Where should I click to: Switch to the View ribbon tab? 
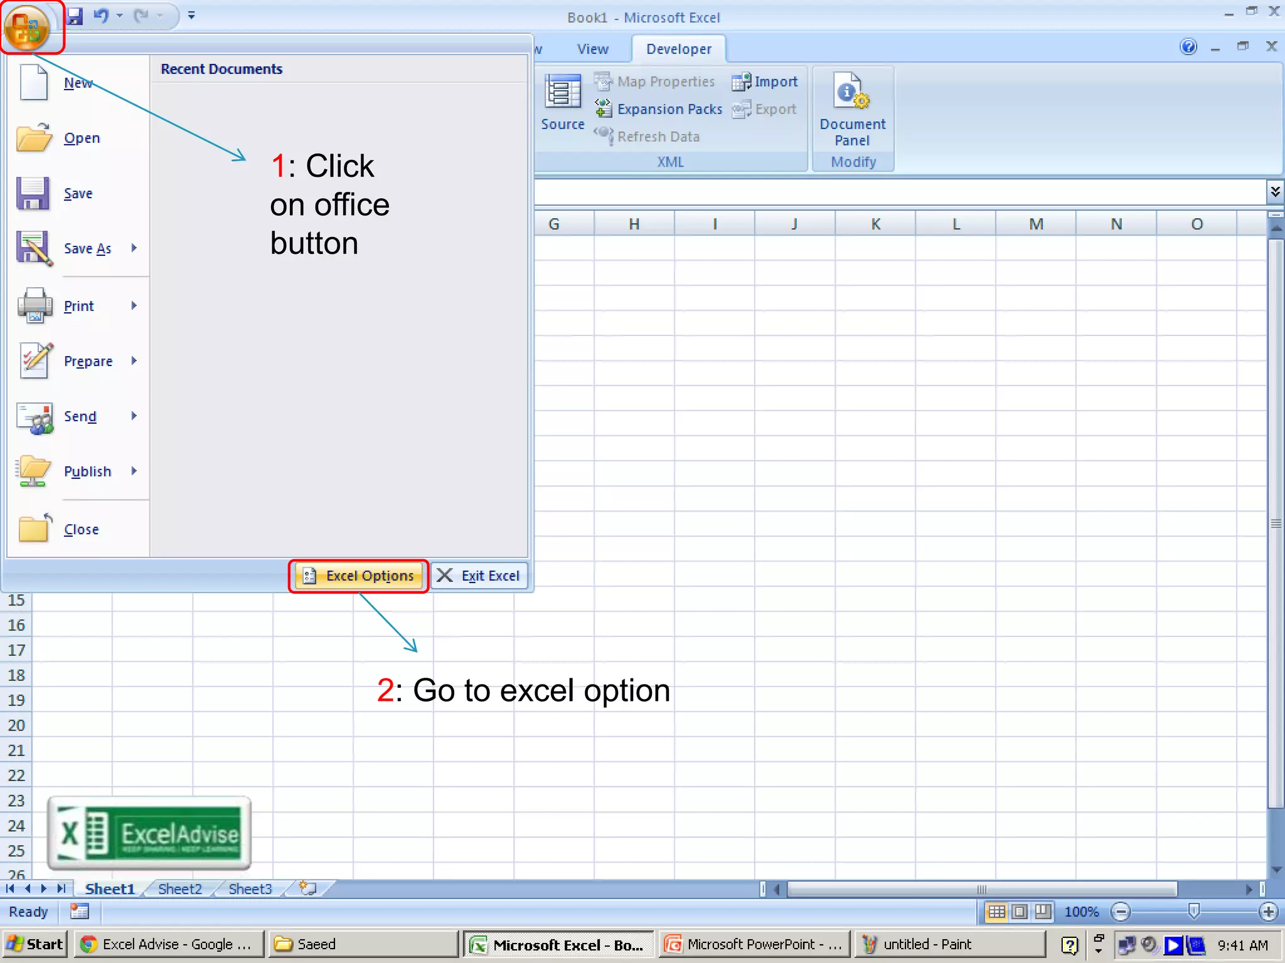point(592,49)
